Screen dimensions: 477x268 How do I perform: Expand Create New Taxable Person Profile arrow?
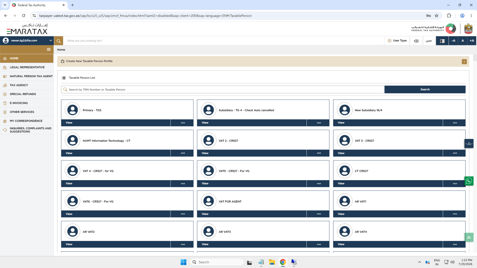coord(464,62)
